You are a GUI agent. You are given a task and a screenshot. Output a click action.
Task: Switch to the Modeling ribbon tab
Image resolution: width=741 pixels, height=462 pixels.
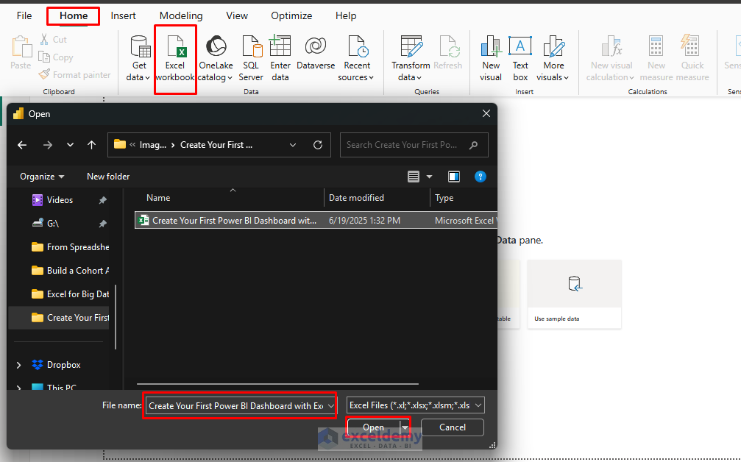[181, 15]
